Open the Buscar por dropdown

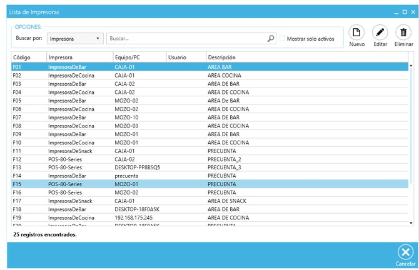(x=75, y=39)
